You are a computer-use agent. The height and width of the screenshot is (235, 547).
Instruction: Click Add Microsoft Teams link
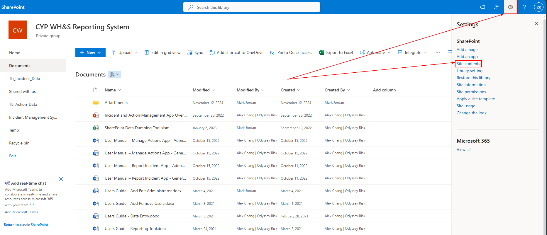click(x=21, y=212)
